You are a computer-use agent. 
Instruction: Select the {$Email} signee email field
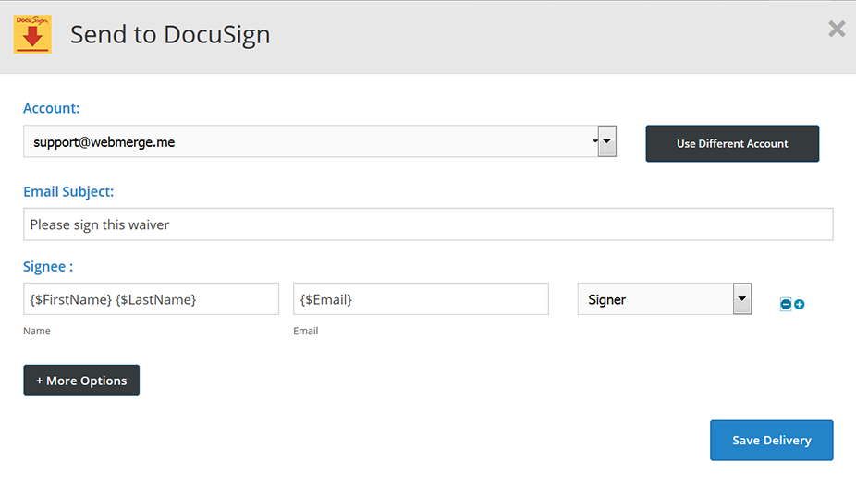(x=421, y=299)
